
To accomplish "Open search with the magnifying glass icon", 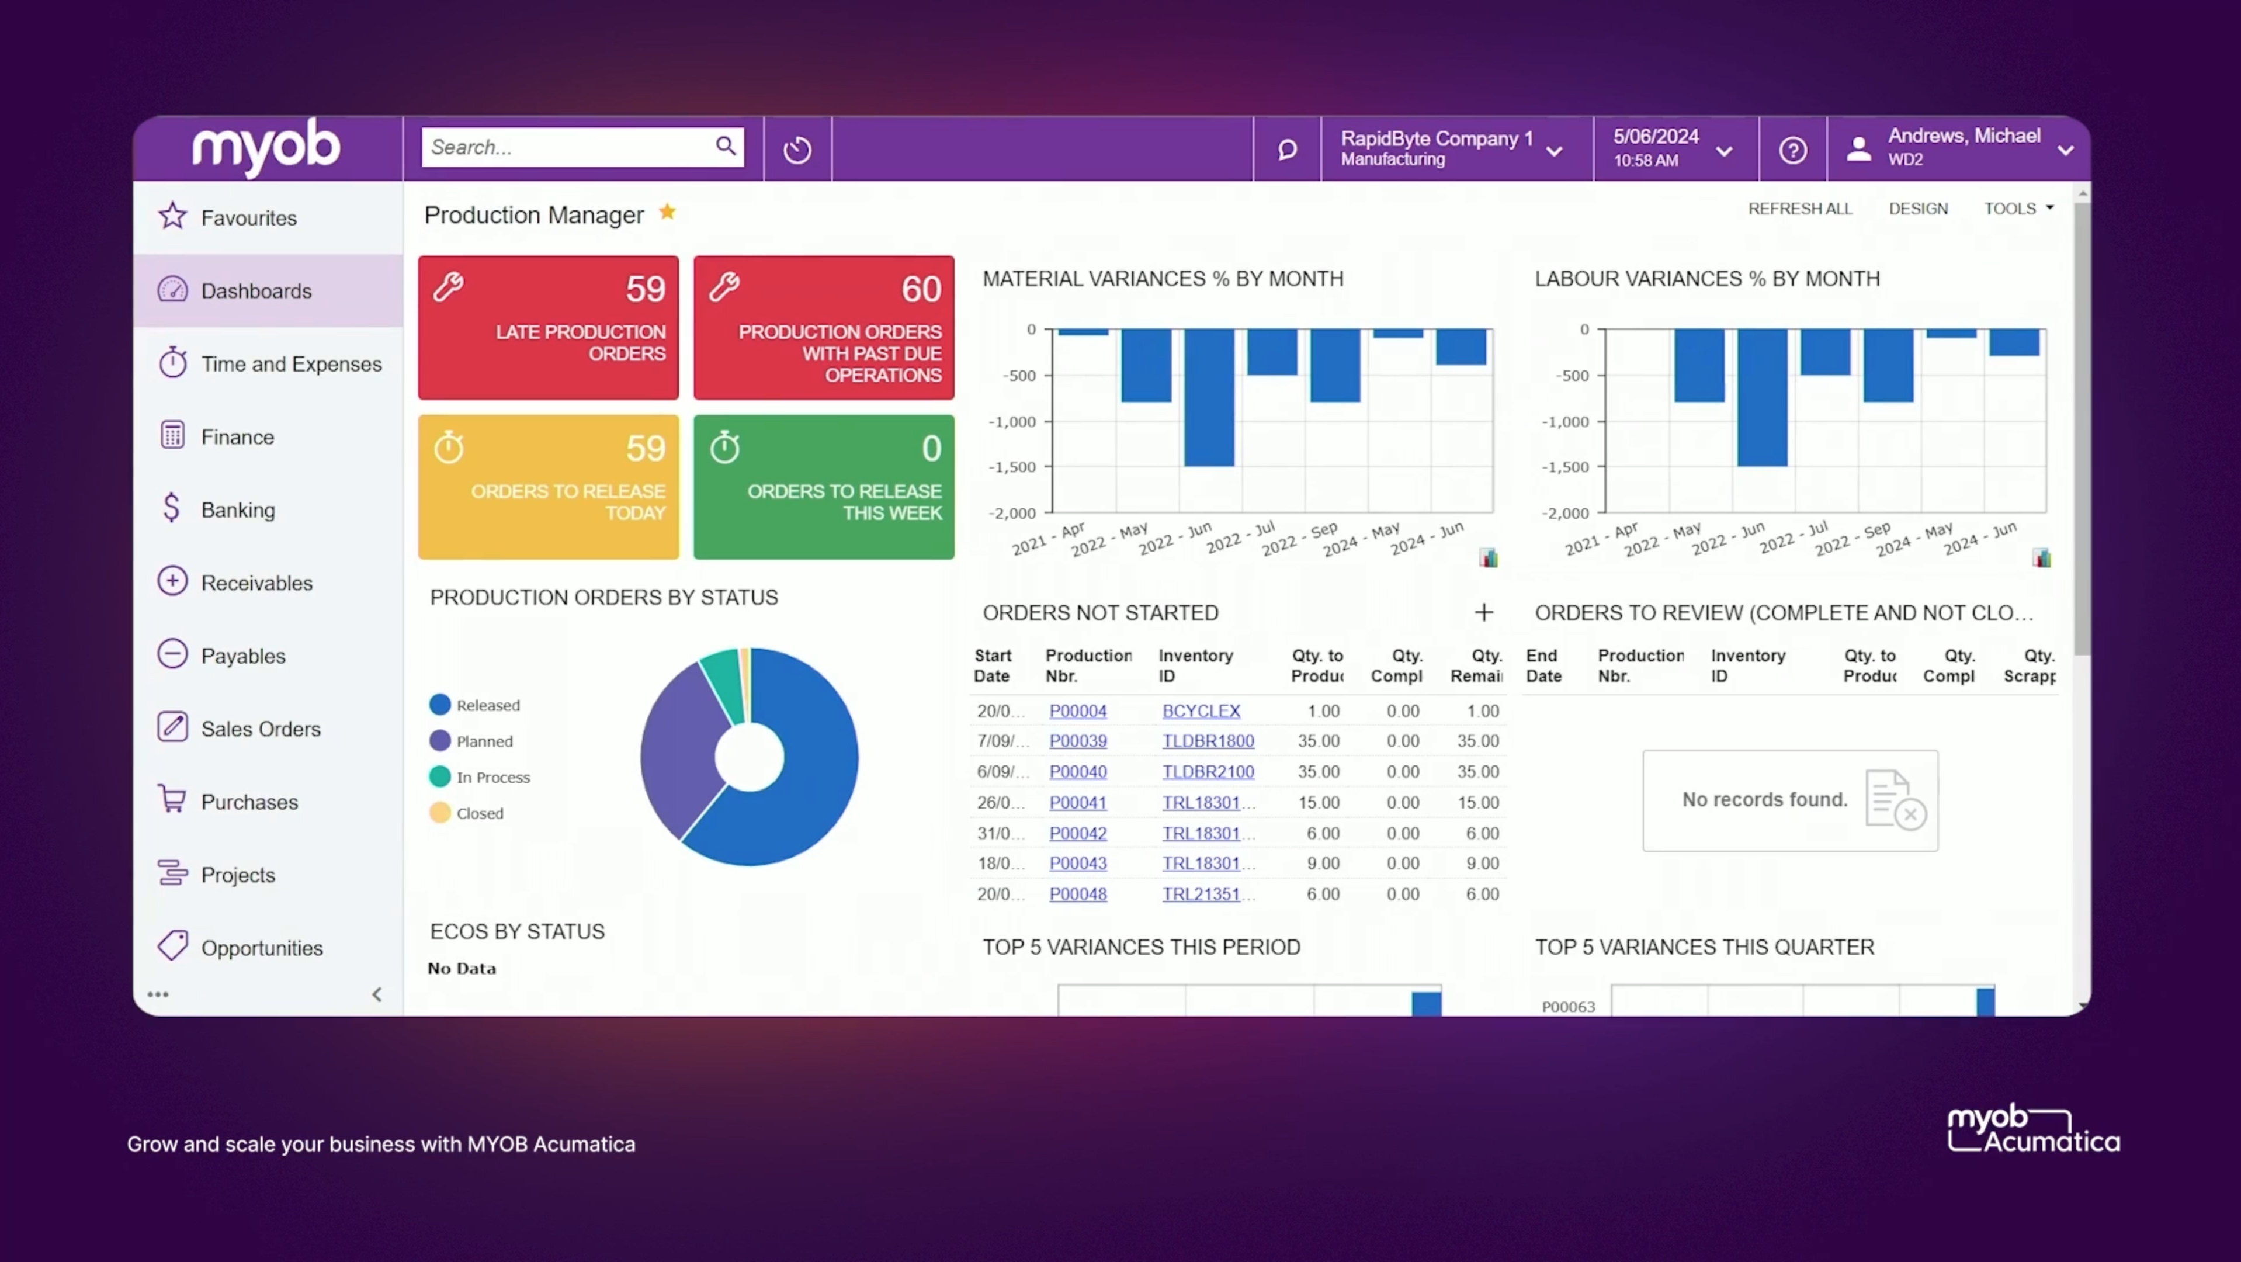I will [726, 147].
